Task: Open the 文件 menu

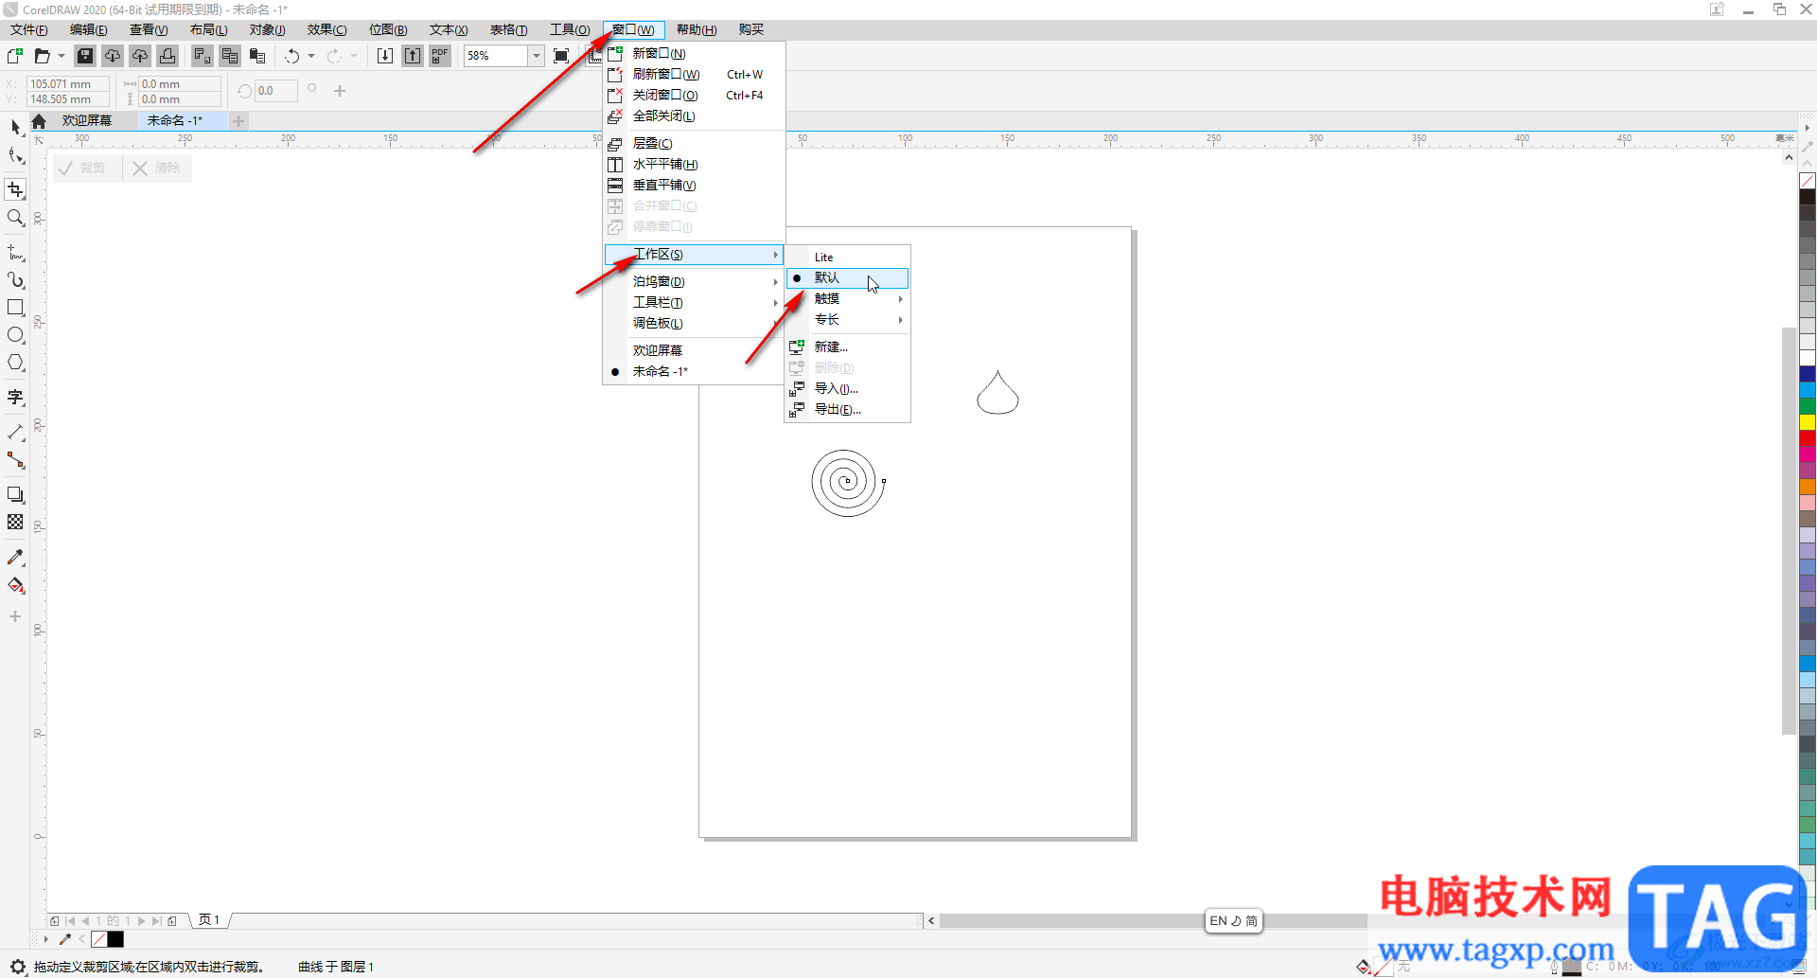Action: click(x=28, y=29)
